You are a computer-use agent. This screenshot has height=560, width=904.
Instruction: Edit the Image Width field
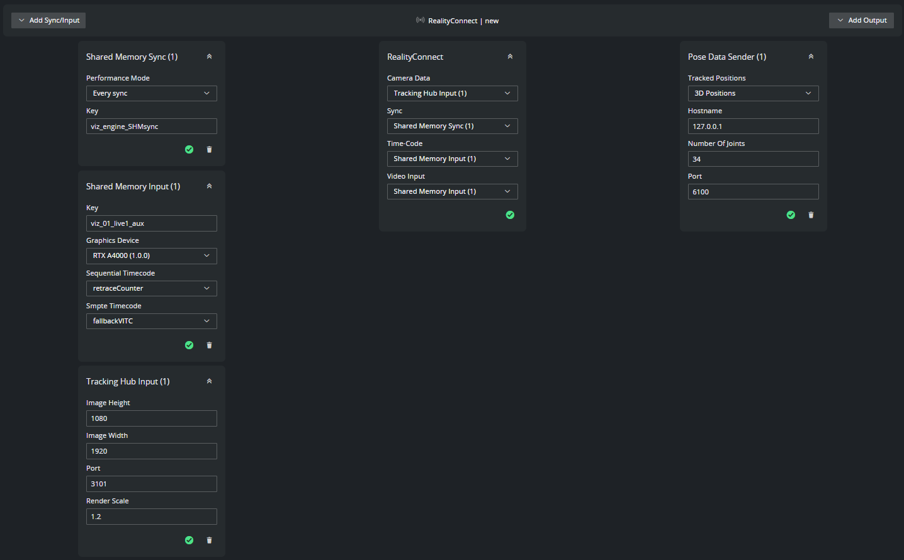[x=152, y=451]
